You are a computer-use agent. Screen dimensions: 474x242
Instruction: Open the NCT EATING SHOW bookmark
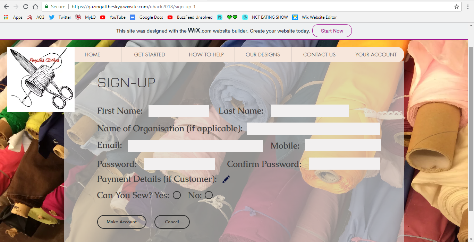point(265,17)
